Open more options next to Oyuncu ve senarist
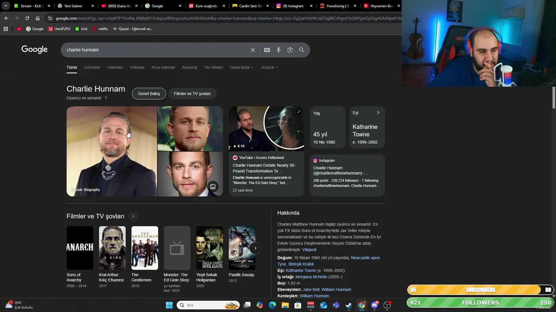The width and height of the screenshot is (556, 312). pos(106,98)
